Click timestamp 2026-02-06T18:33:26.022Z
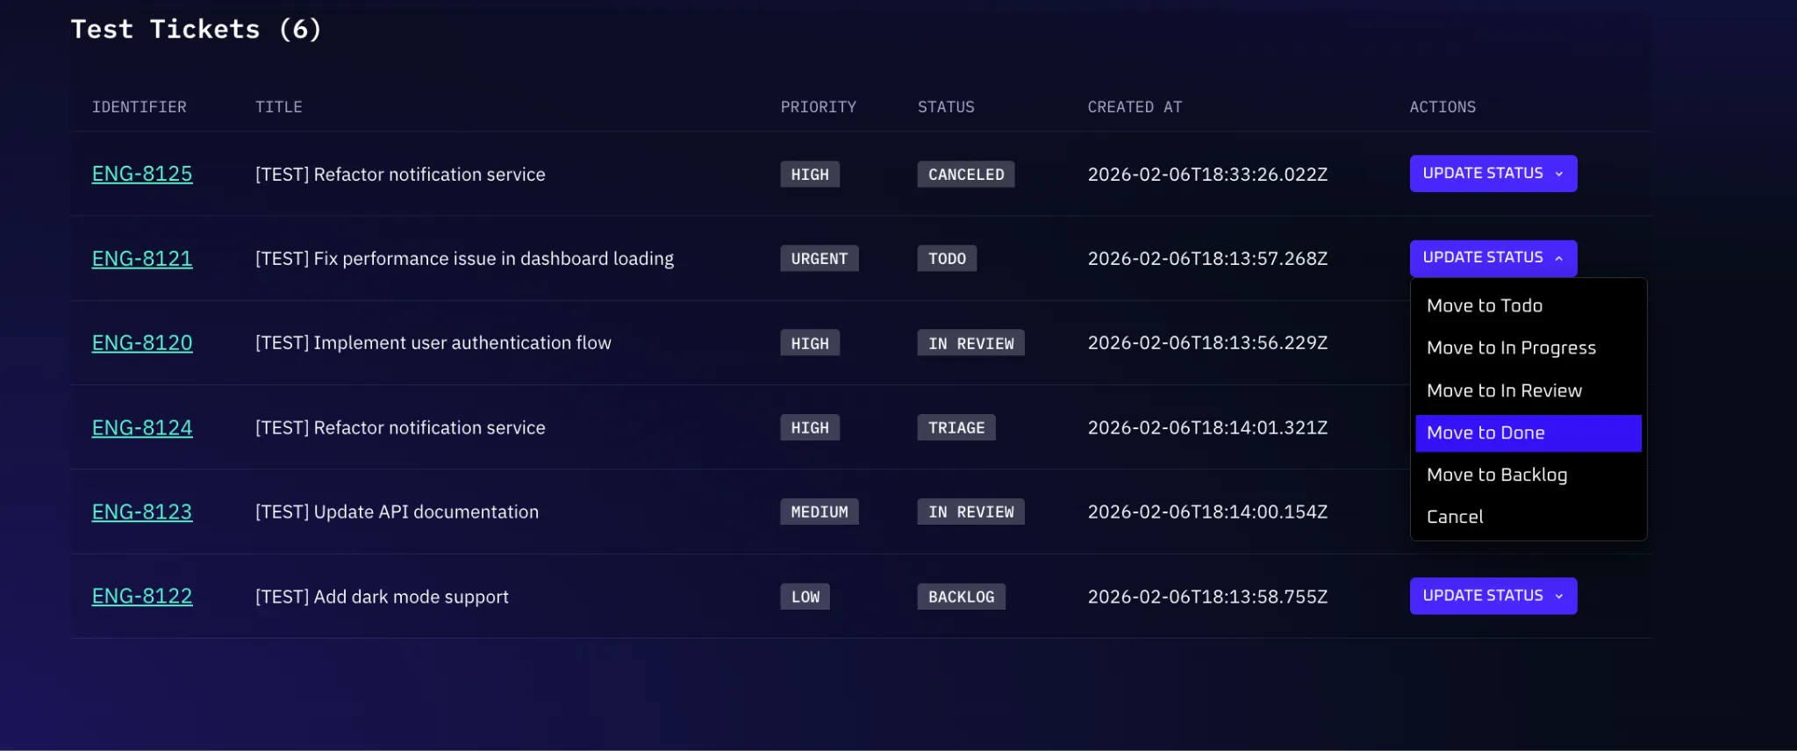The height and width of the screenshot is (751, 1797). coord(1207,174)
